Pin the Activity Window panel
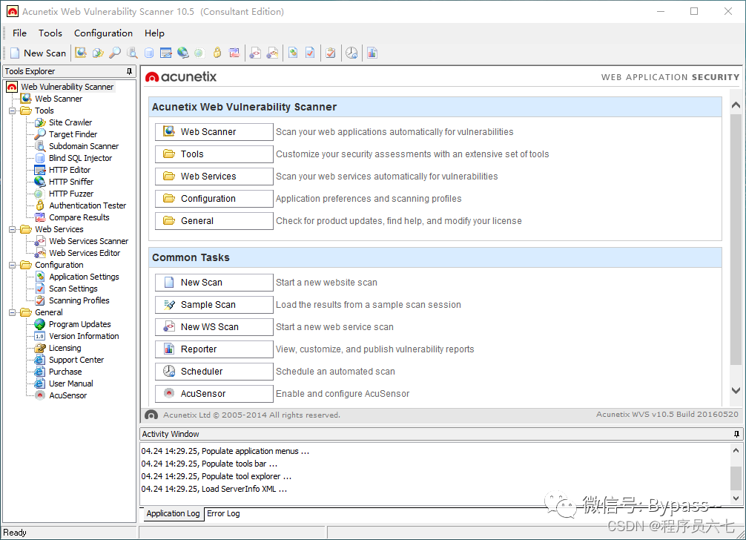746x540 pixels. click(736, 434)
